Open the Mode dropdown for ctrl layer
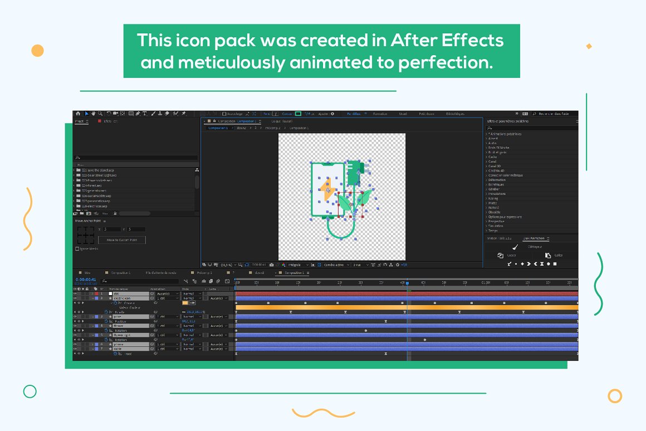This screenshot has width=646, height=431. tap(191, 294)
